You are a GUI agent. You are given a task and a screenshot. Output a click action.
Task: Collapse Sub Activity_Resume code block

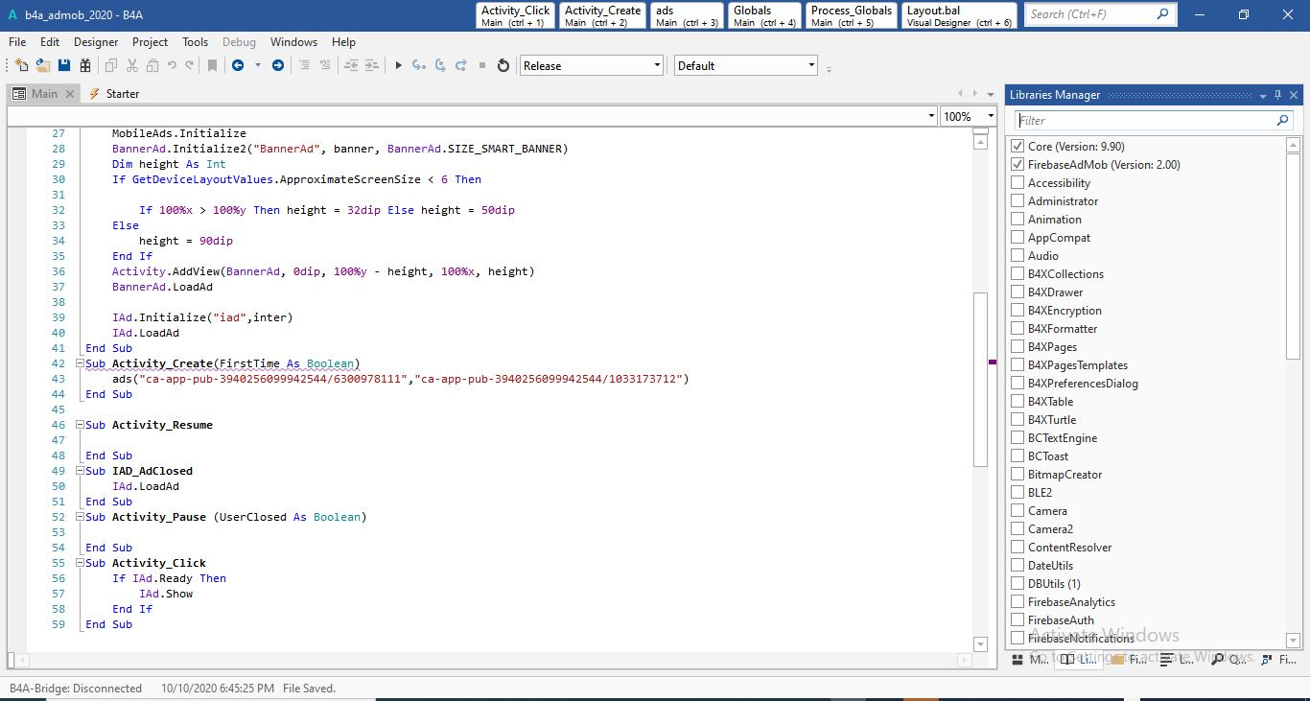pos(79,426)
